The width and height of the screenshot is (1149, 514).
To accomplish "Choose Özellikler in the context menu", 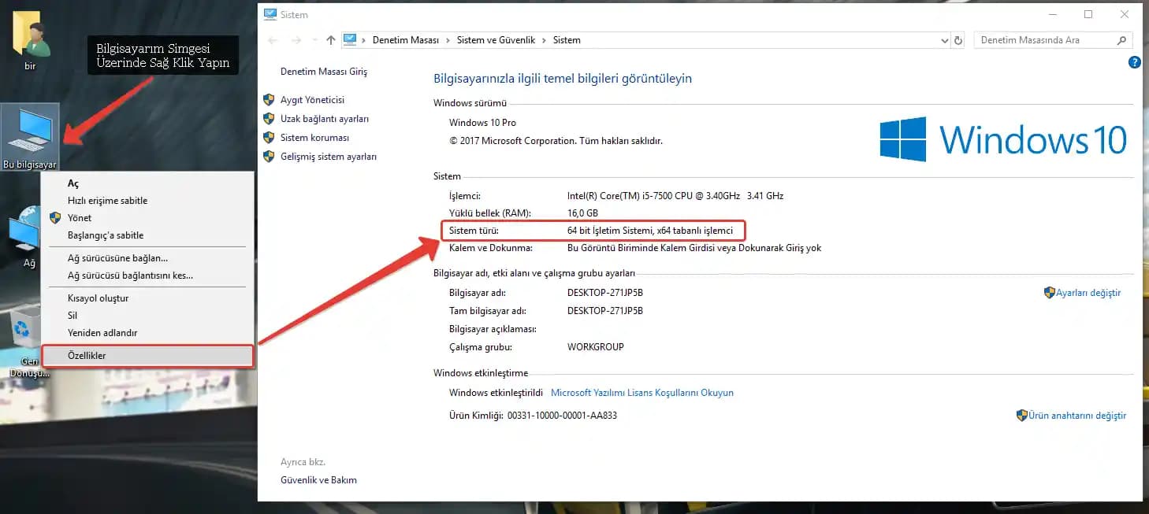I will point(87,356).
